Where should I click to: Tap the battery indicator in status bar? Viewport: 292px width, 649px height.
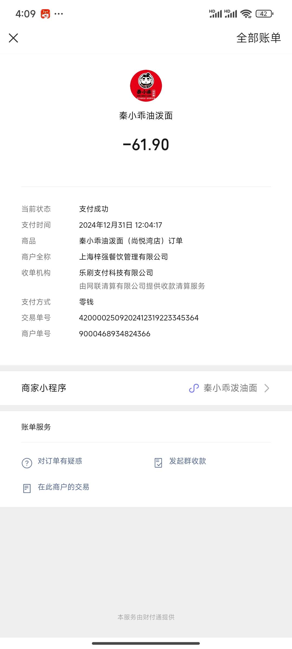click(x=264, y=14)
